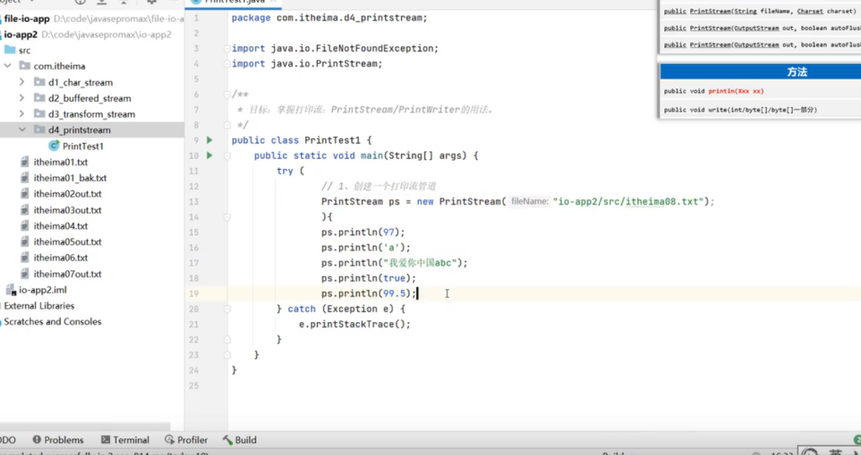Screen dimensions: 861x455
Task: Toggle fold marker on the import statements
Action: [x=227, y=49]
